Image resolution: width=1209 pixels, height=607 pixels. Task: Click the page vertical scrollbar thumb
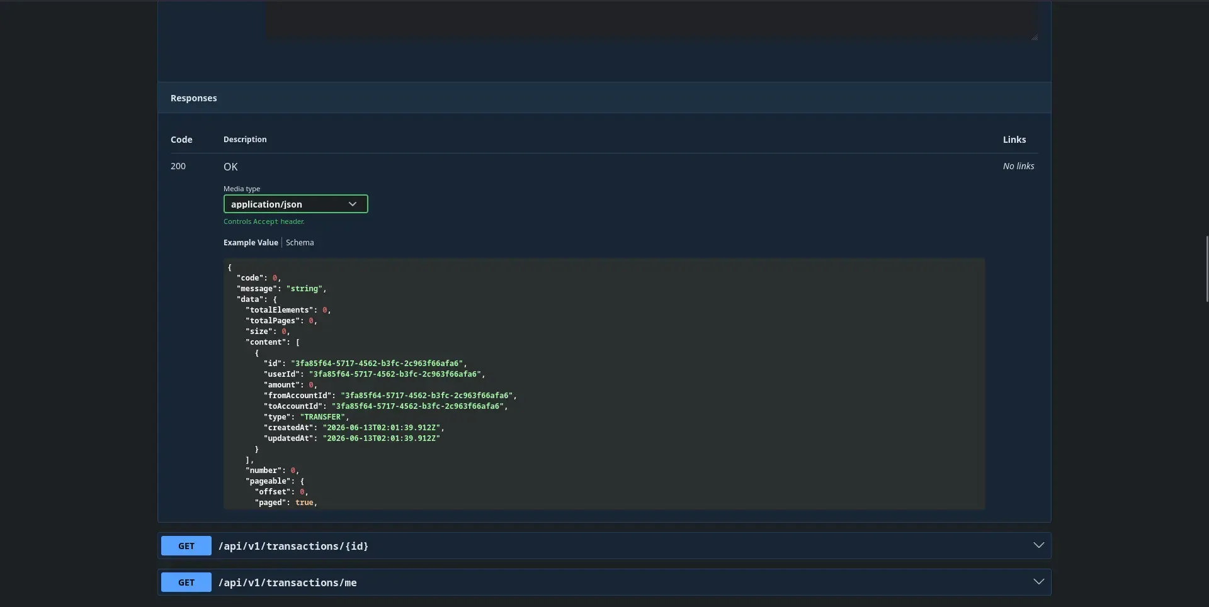pos(1206,269)
